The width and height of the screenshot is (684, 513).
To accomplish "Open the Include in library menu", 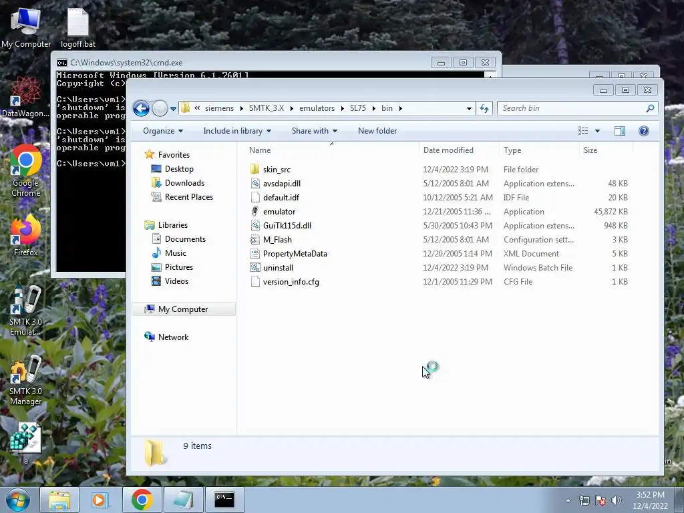I will (x=237, y=131).
